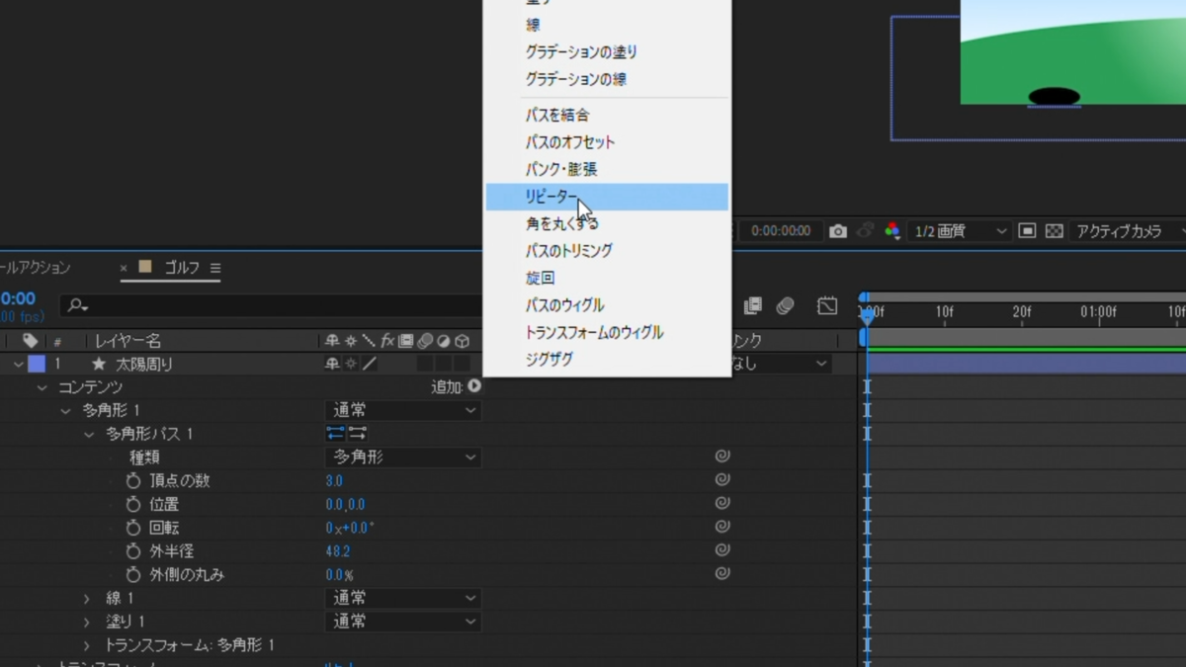This screenshot has height=667, width=1186.
Task: Toggle the transparency grid icon
Action: point(1055,231)
